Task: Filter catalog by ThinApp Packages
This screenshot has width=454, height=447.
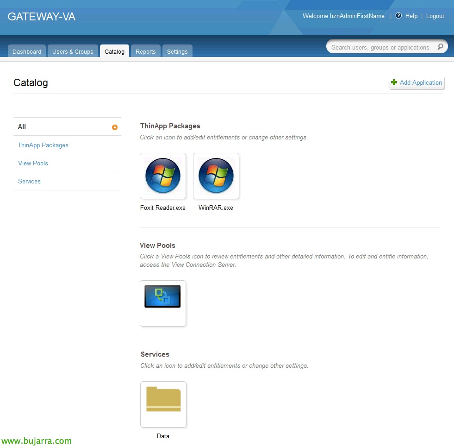Action: pyautogui.click(x=43, y=145)
